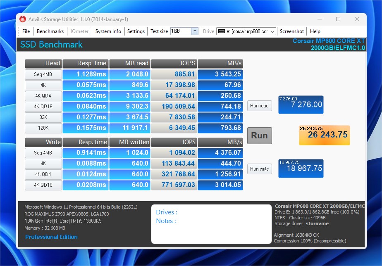Open the Screenshot menu
Viewport: 382px width, 266px height.
click(291, 31)
